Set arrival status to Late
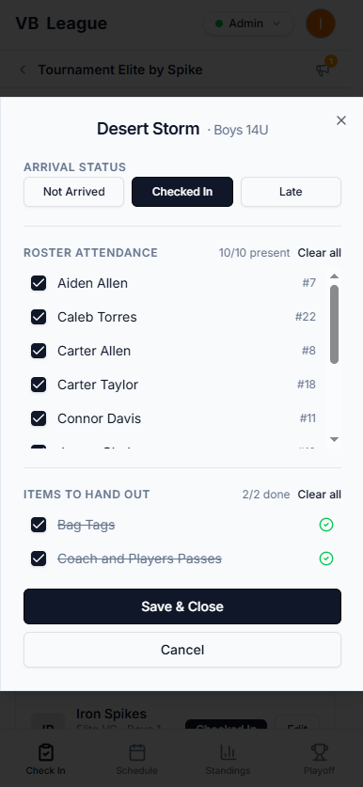 pyautogui.click(x=291, y=192)
